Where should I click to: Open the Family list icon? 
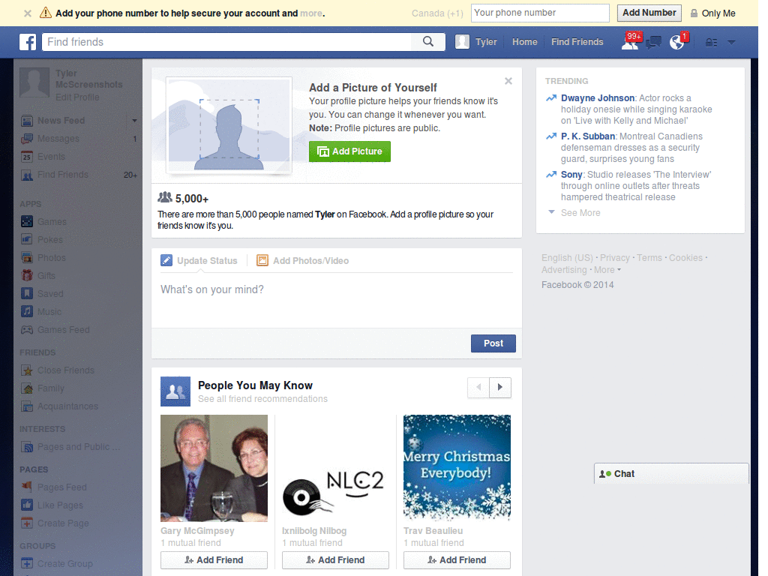27,388
